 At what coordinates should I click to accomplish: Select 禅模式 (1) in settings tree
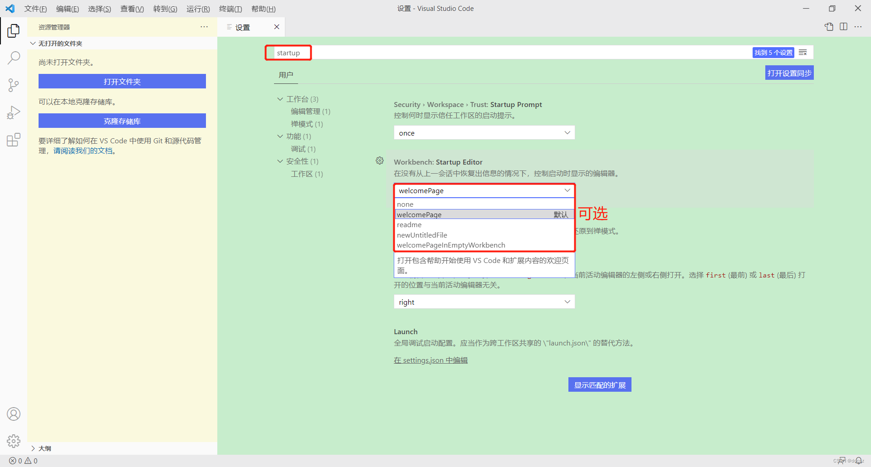pyautogui.click(x=307, y=124)
